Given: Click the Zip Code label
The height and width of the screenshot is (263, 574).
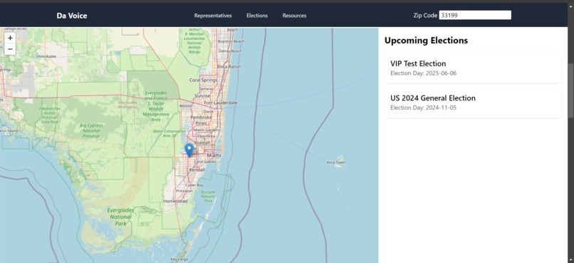Looking at the screenshot, I should coord(425,16).
